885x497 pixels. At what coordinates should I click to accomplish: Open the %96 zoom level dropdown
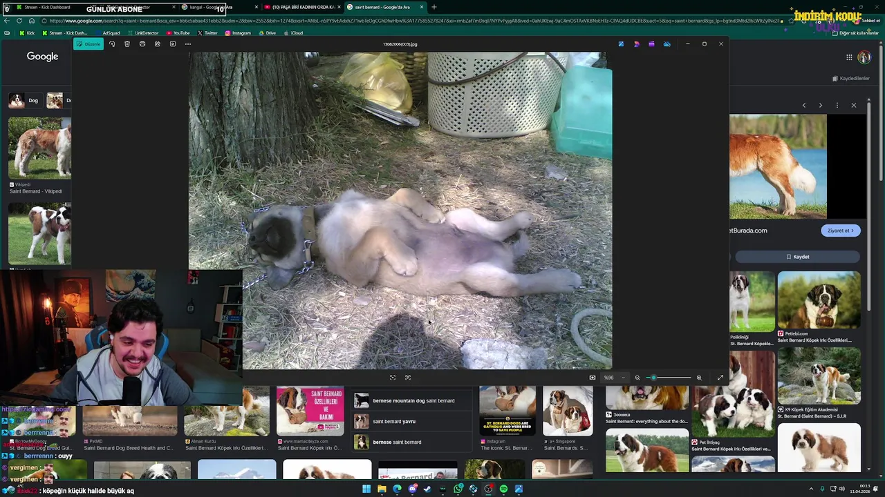(614, 378)
